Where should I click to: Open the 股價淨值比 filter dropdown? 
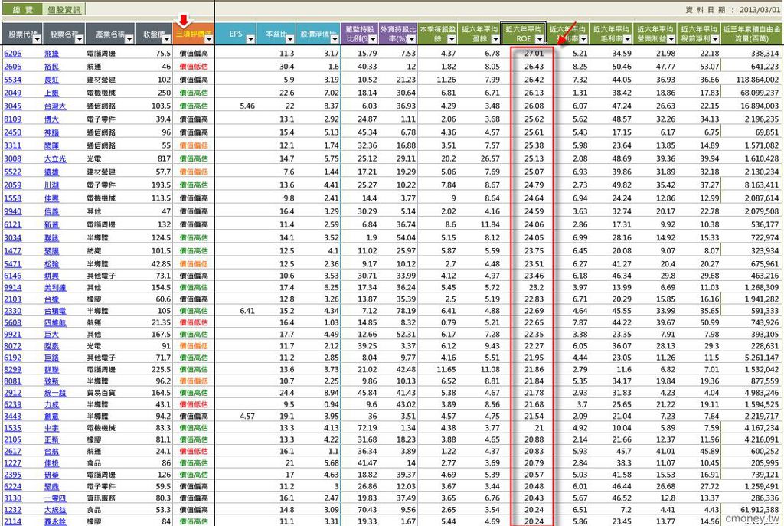pyautogui.click(x=335, y=39)
